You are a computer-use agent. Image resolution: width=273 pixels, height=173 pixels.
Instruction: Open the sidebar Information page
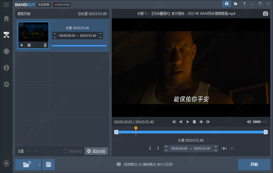click(6, 68)
